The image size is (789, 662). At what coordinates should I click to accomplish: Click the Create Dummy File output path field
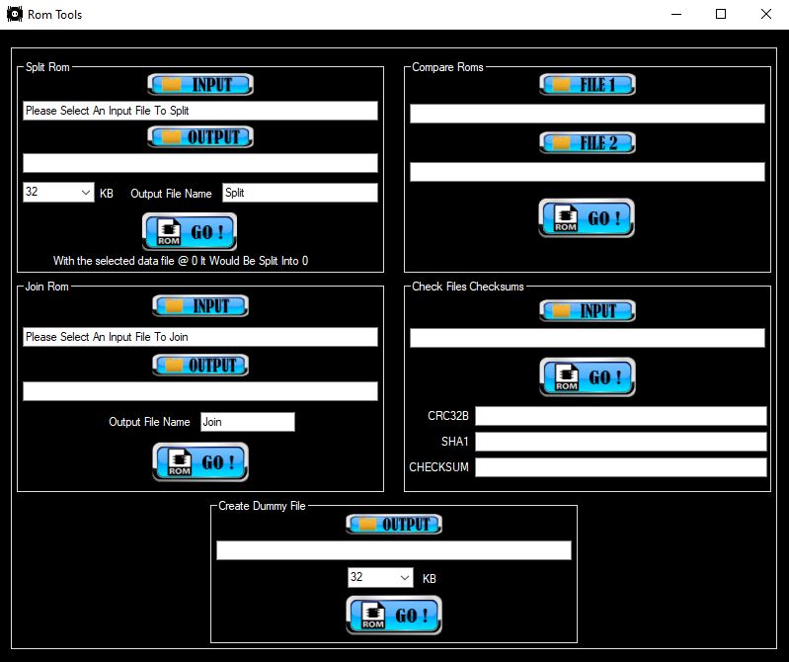[393, 550]
